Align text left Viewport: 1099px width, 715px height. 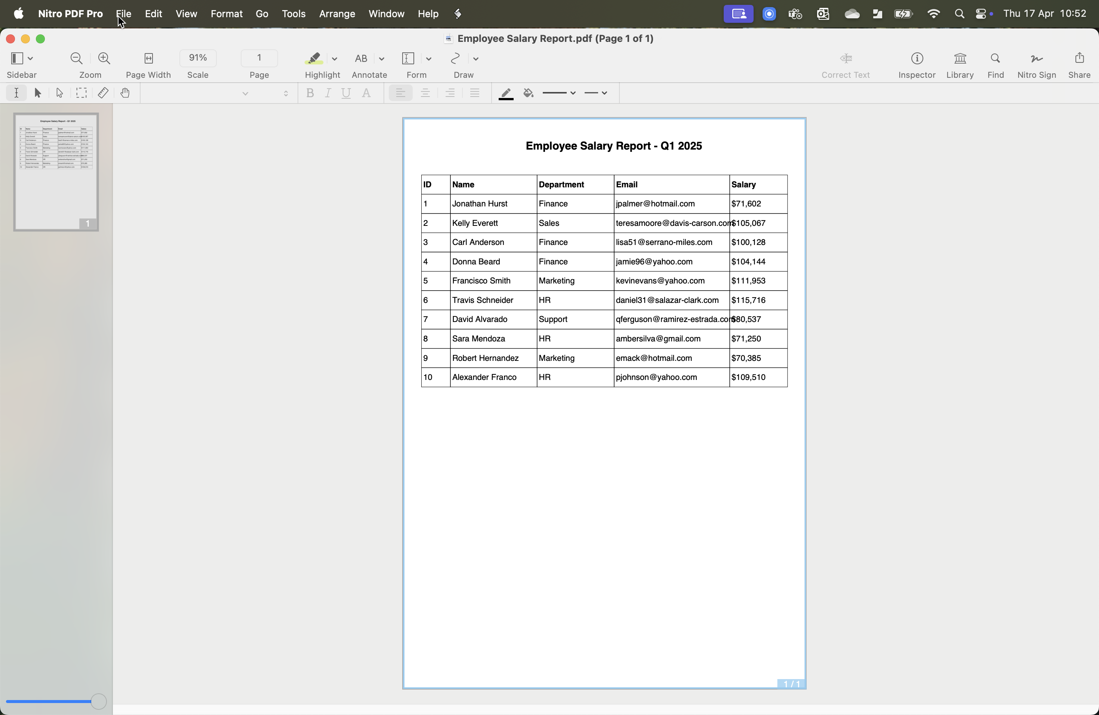tap(400, 93)
